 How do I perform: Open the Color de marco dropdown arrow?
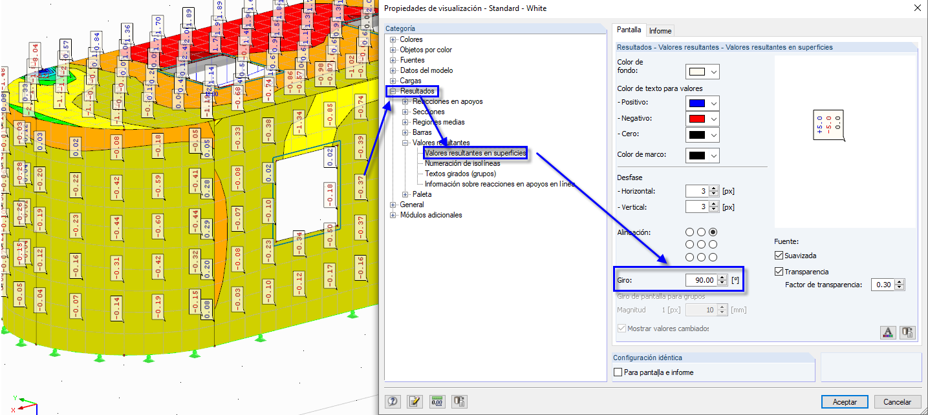713,156
